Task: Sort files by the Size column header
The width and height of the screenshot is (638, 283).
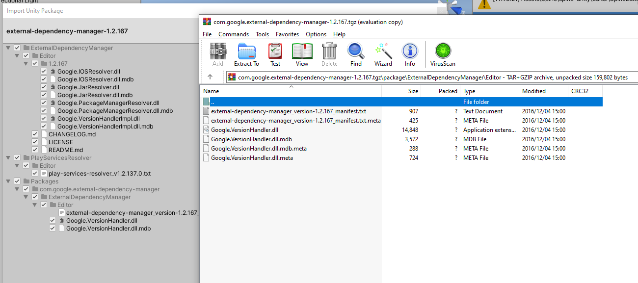Action: pyautogui.click(x=412, y=91)
